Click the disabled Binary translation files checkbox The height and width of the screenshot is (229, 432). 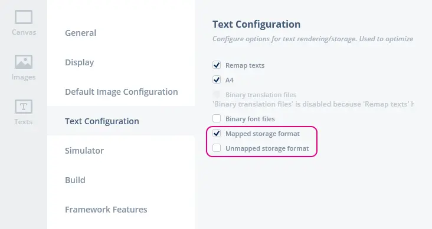click(x=217, y=95)
